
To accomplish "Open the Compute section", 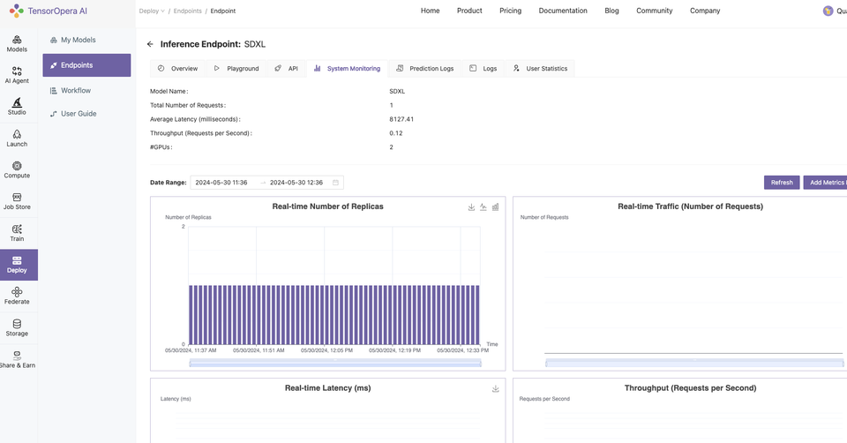I will click(x=17, y=169).
